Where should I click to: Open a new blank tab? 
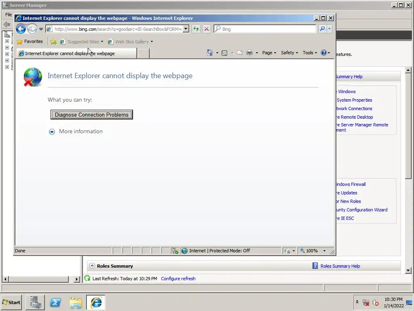click(144, 53)
